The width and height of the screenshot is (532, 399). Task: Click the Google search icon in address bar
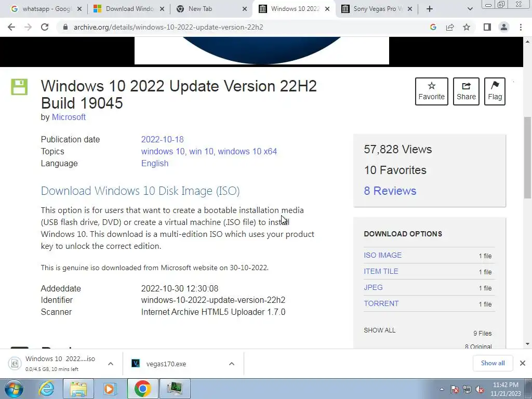click(x=433, y=27)
